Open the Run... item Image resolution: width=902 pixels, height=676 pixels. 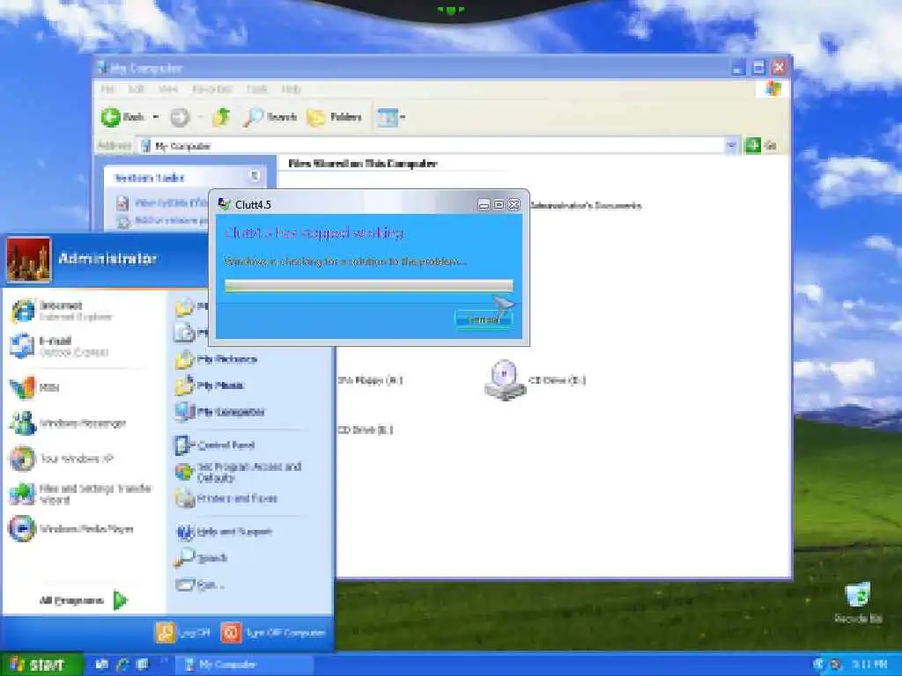click(200, 585)
